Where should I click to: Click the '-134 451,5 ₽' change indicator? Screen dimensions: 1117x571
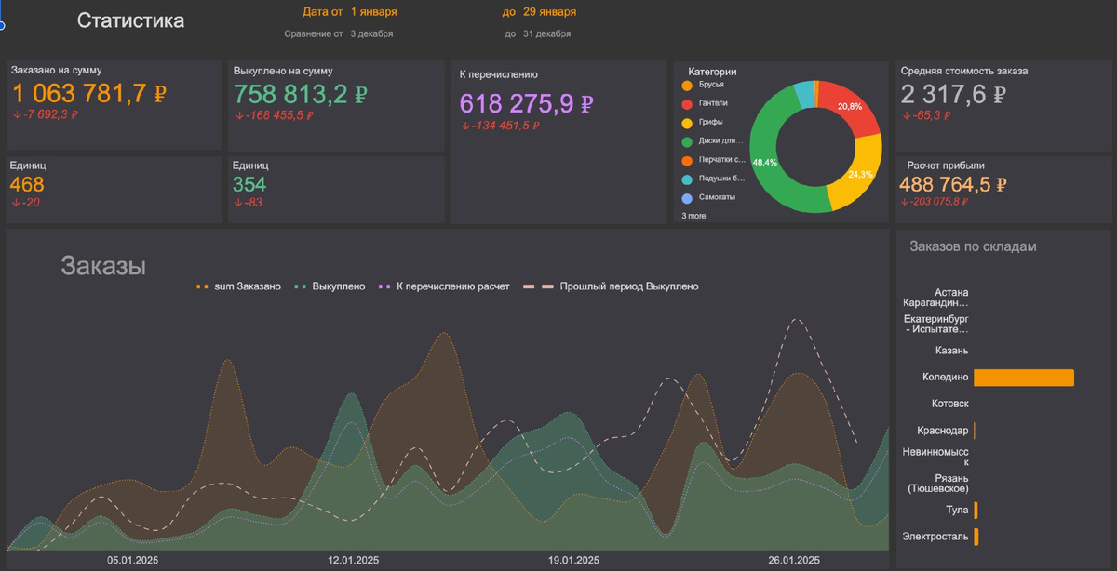501,125
